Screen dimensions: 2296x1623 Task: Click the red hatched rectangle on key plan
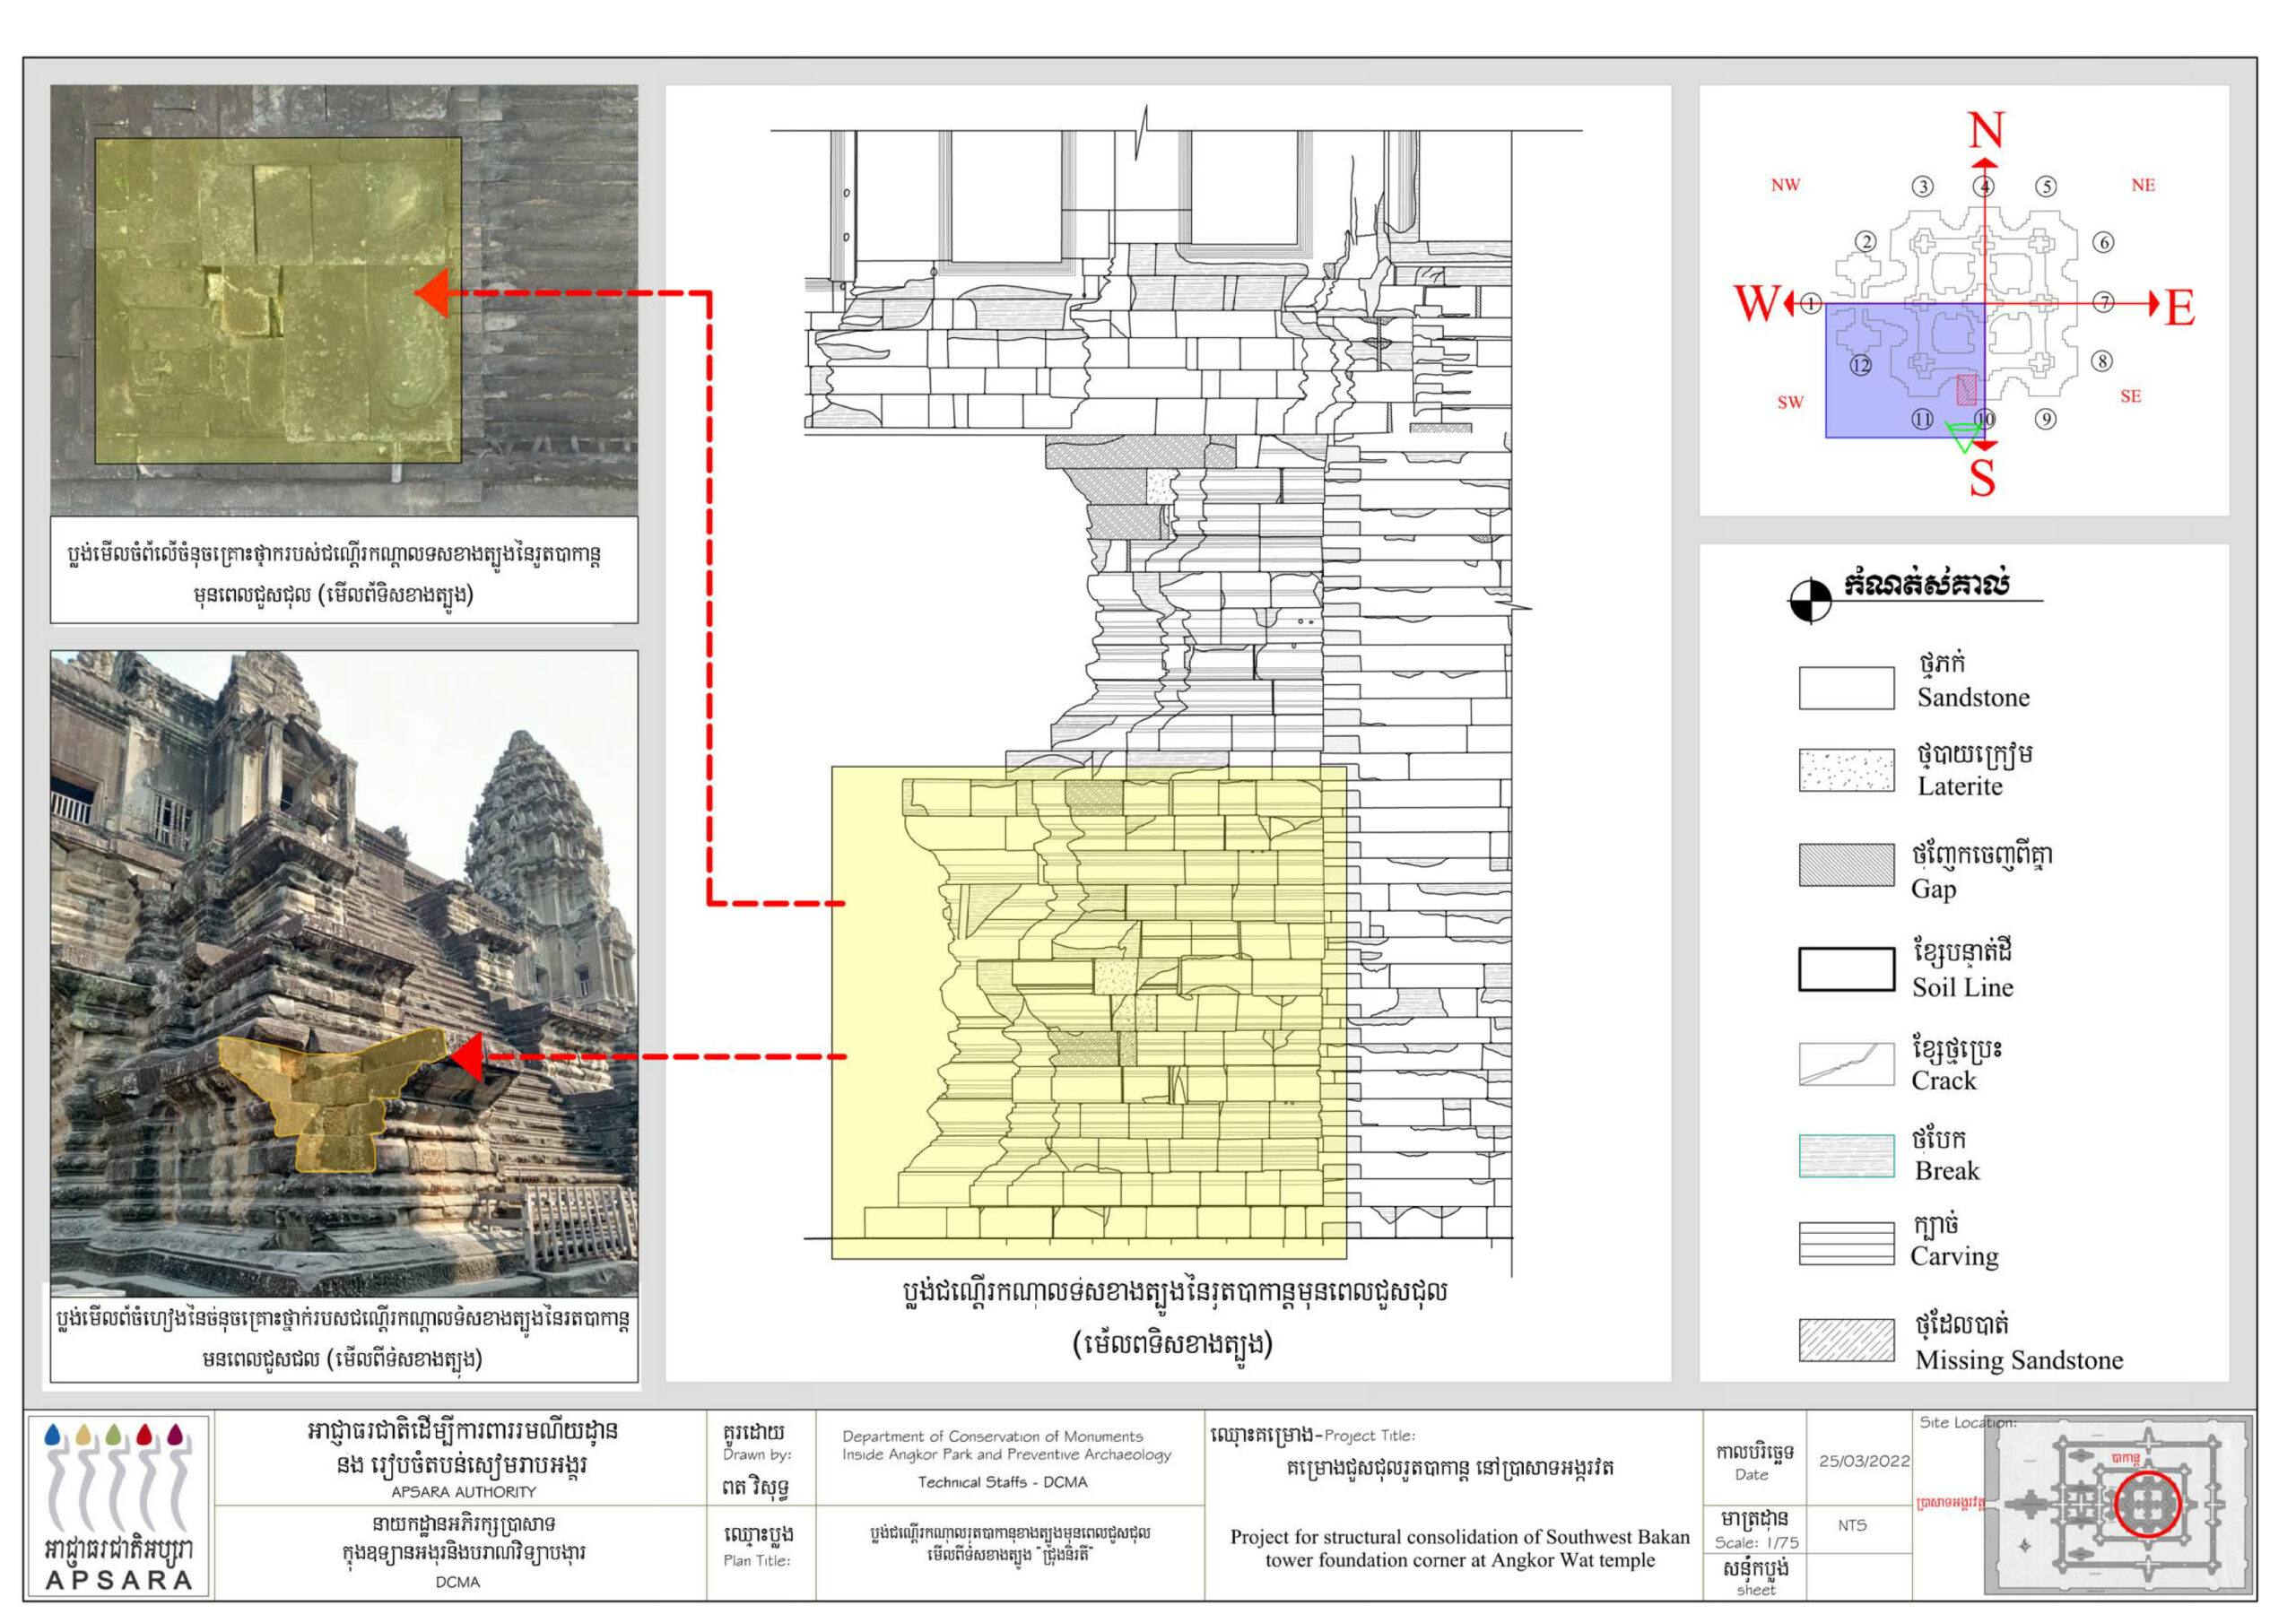click(x=1966, y=390)
